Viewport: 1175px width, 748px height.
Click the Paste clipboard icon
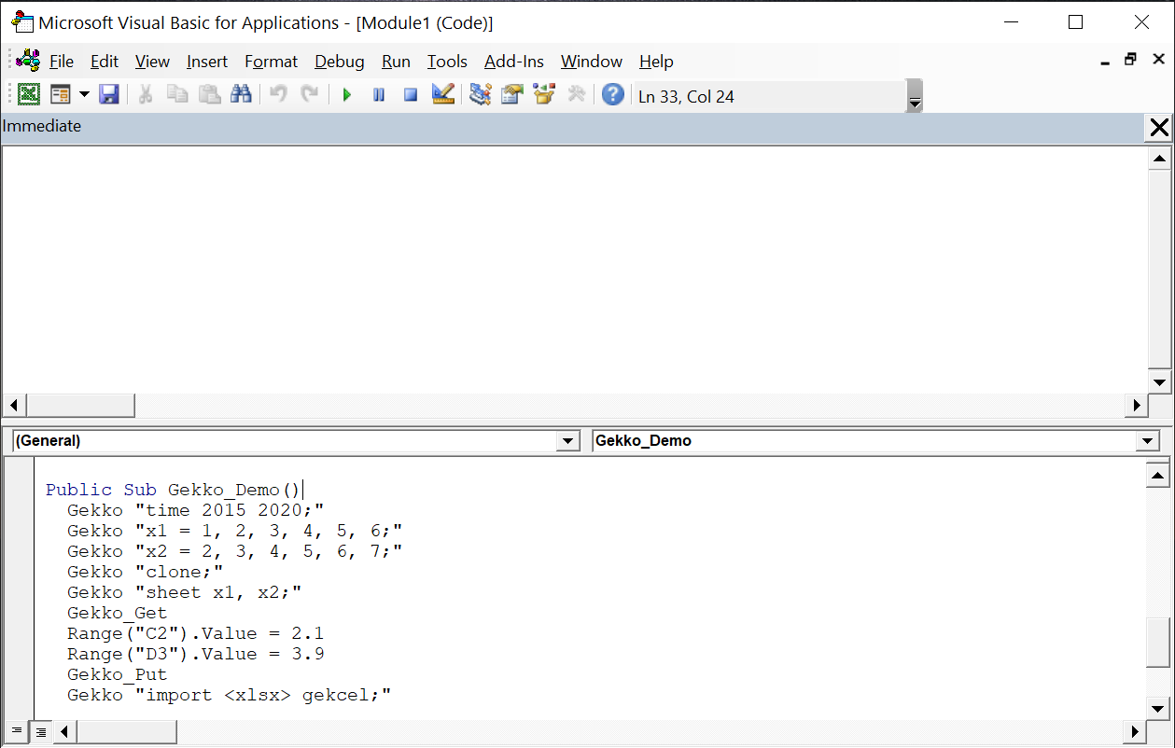coord(209,94)
